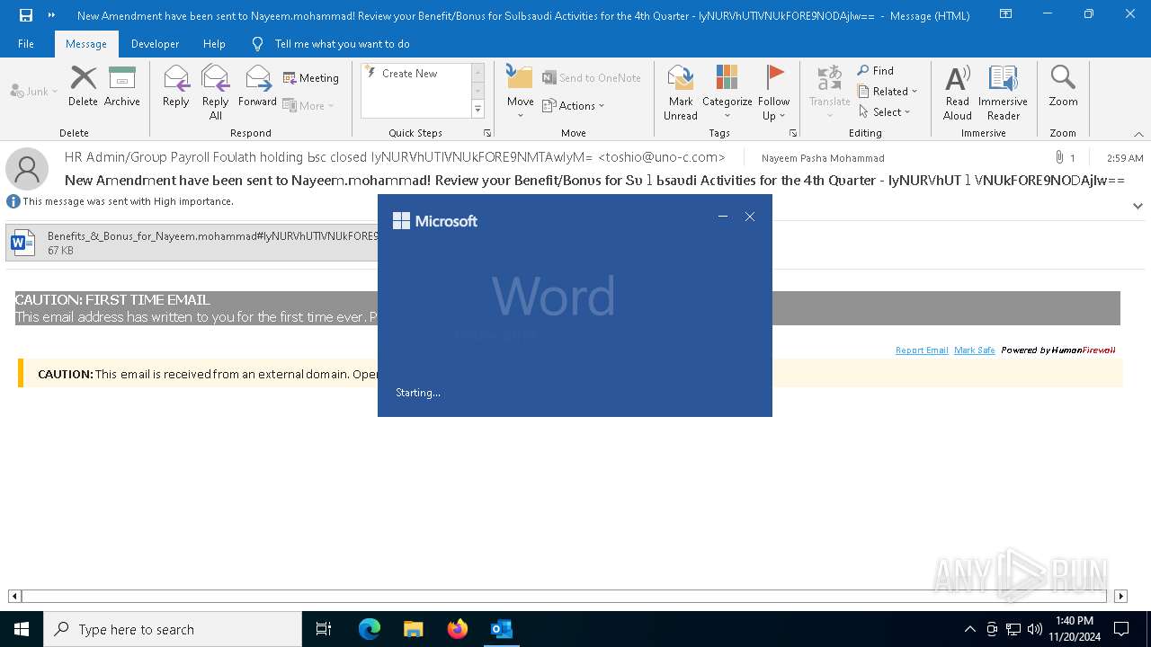Click the Outlook taskbar icon
The image size is (1151, 647).
501,629
